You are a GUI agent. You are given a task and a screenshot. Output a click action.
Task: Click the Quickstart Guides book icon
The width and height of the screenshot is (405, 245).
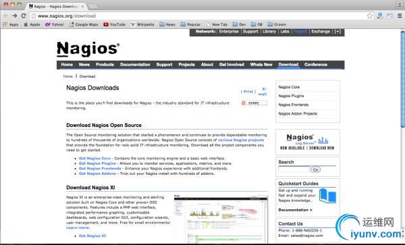tap(327, 196)
